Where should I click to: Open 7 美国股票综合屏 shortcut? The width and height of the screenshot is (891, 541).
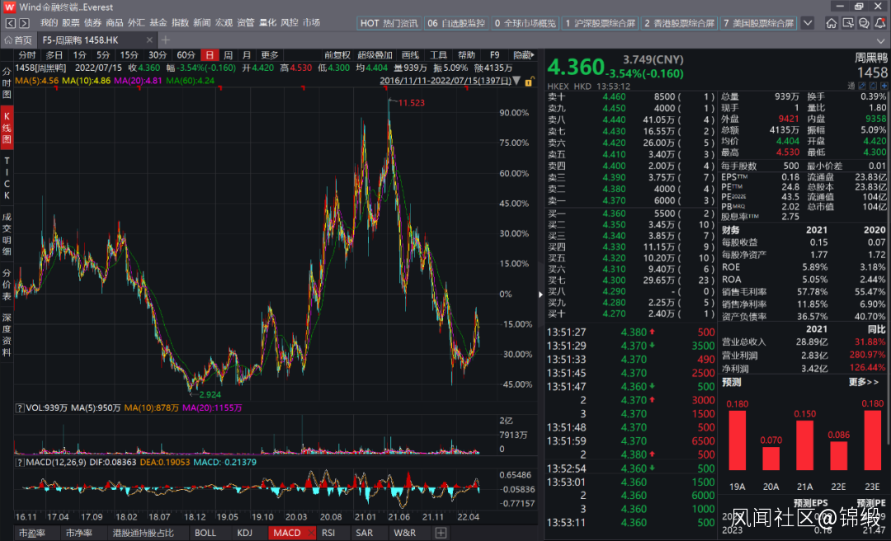759,23
